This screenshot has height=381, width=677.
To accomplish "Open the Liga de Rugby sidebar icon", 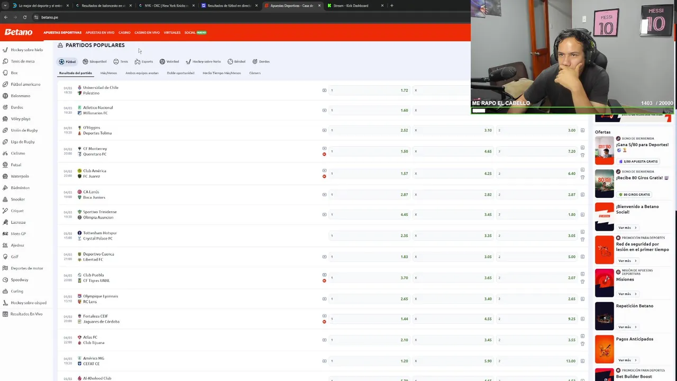I will (5, 142).
